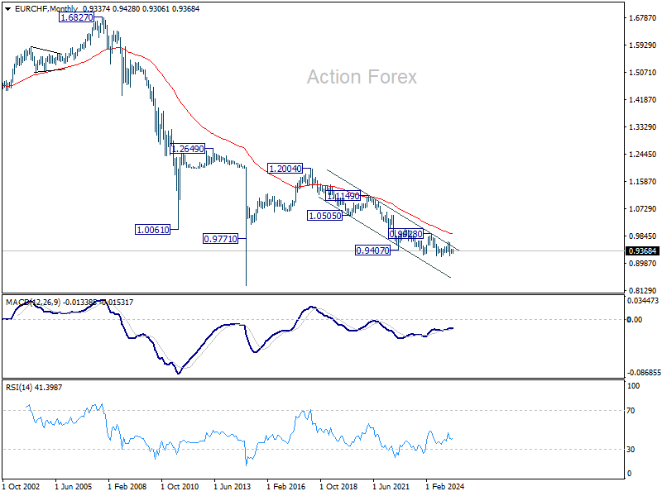This screenshot has height=496, width=662.
Task: Click the 1 Feb 2024 date marker
Action: coord(445,486)
